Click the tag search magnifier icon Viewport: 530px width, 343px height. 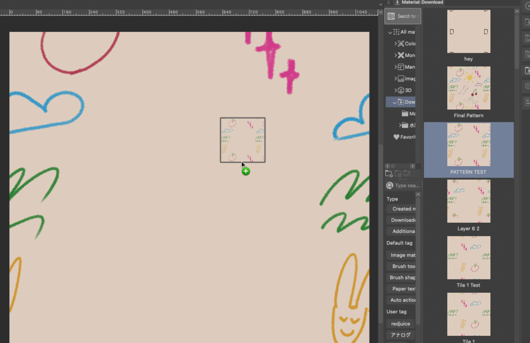pyautogui.click(x=390, y=185)
